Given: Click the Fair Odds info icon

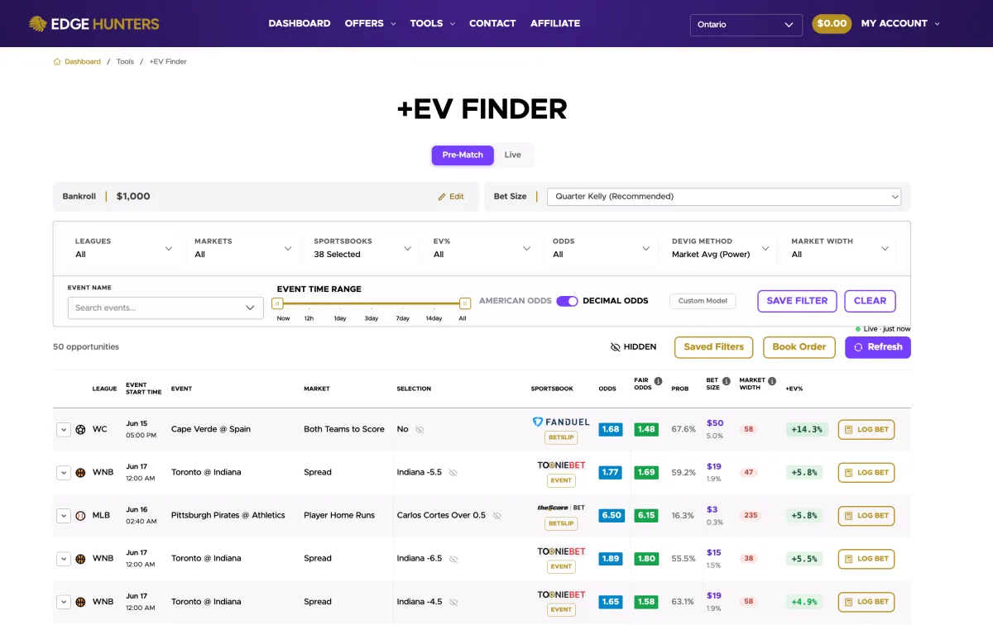Looking at the screenshot, I should 658,381.
